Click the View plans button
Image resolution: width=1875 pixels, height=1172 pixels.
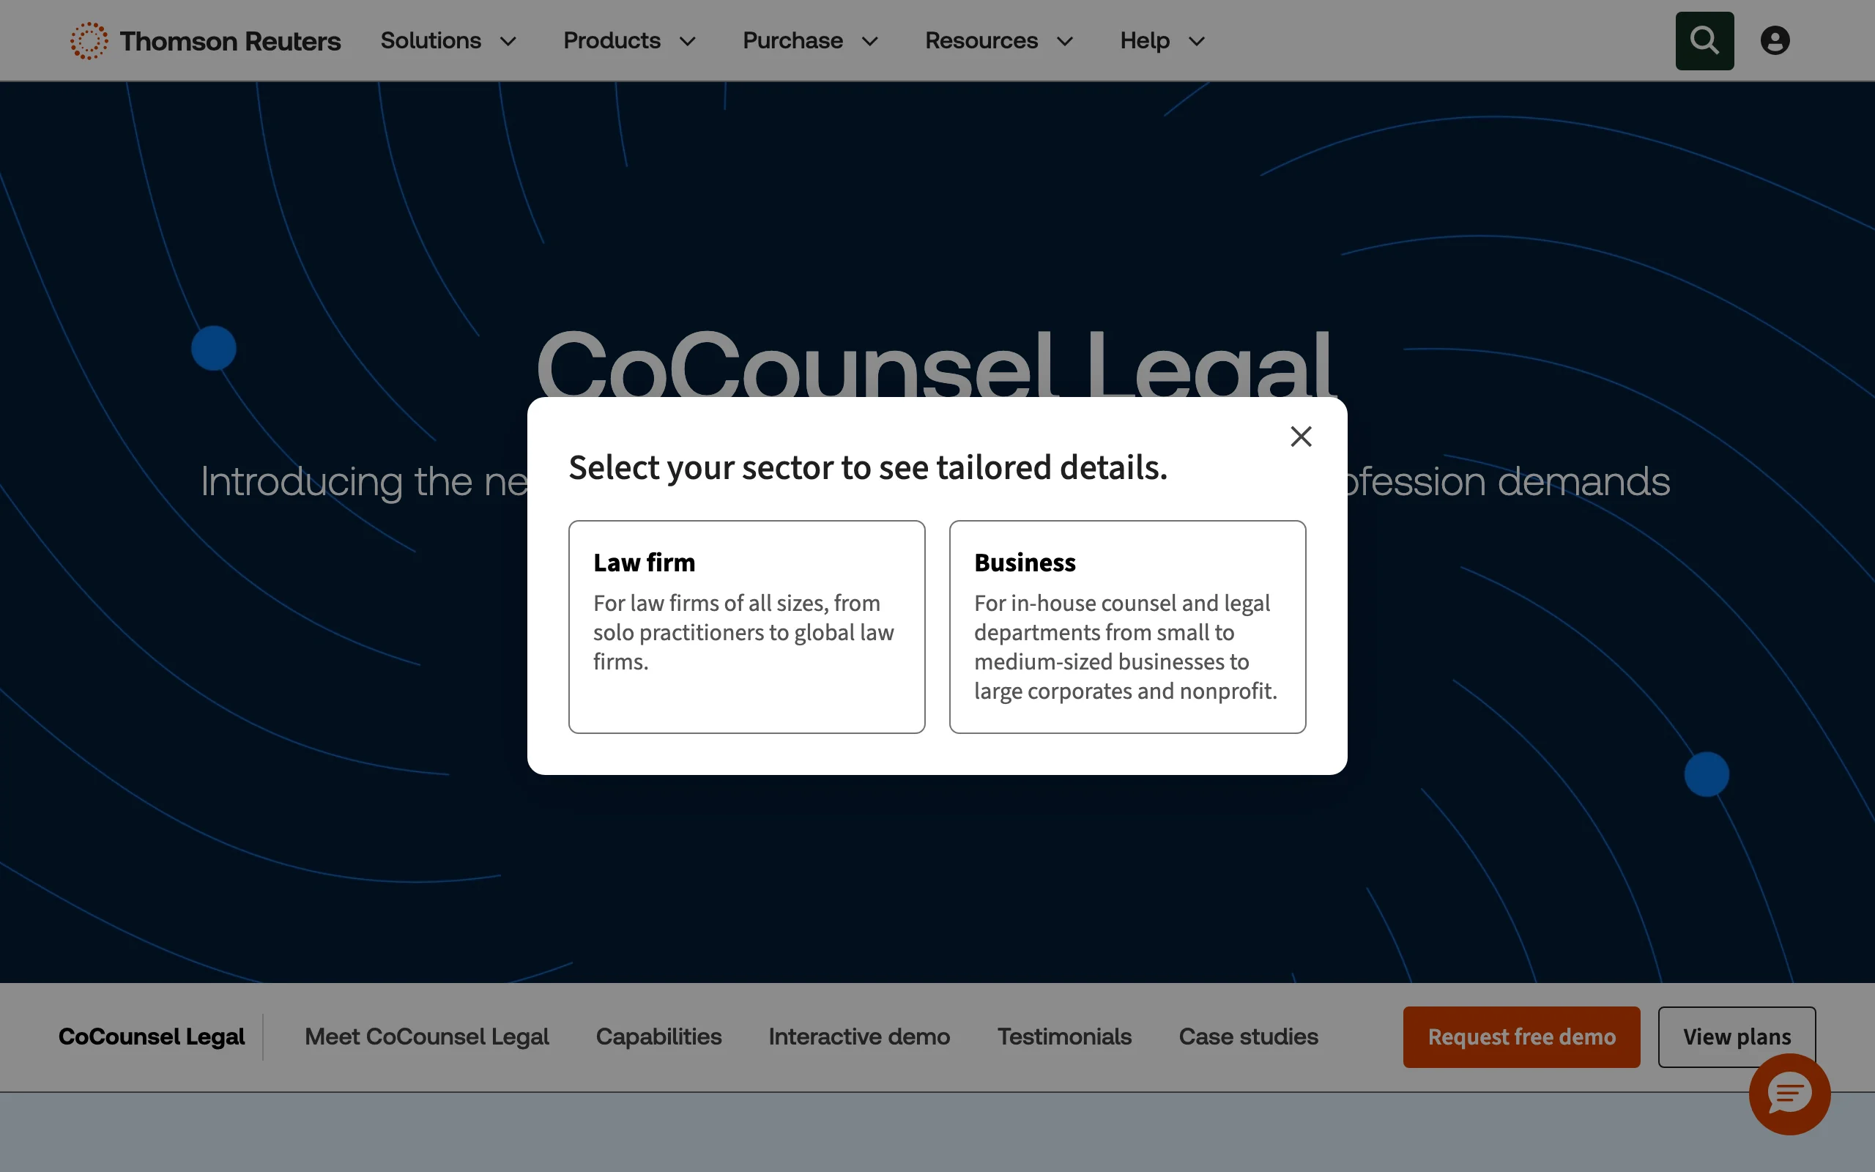[x=1737, y=1037]
